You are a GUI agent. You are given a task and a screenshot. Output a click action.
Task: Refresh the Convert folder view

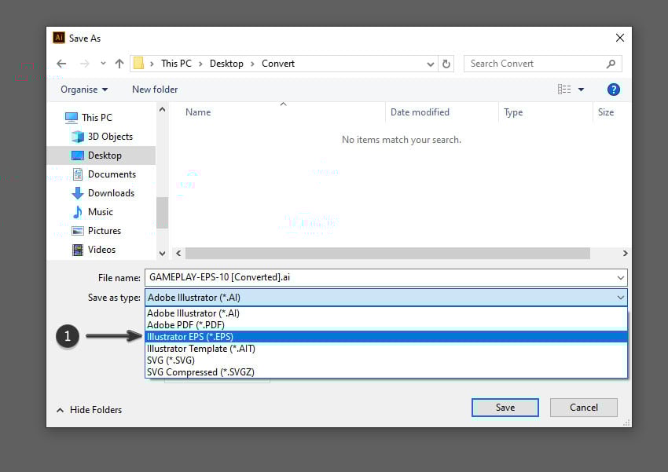(447, 64)
